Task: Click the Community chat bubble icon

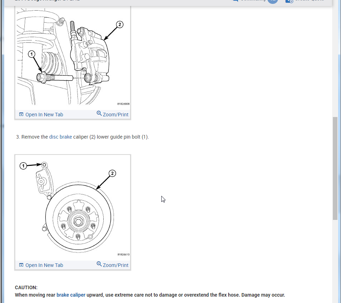Action: pos(235,1)
